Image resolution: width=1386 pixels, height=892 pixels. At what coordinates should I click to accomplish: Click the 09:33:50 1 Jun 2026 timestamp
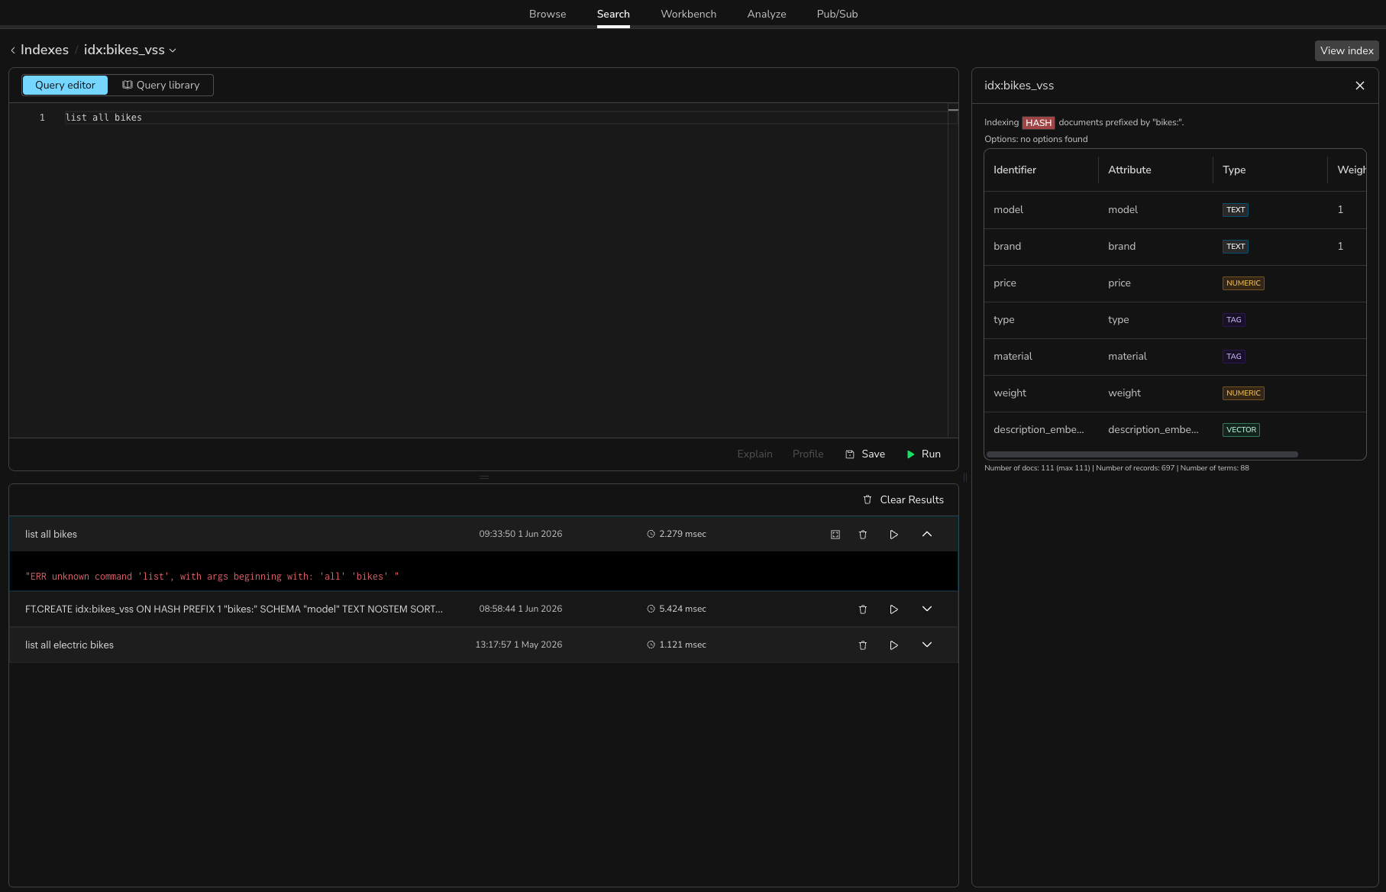pos(521,535)
